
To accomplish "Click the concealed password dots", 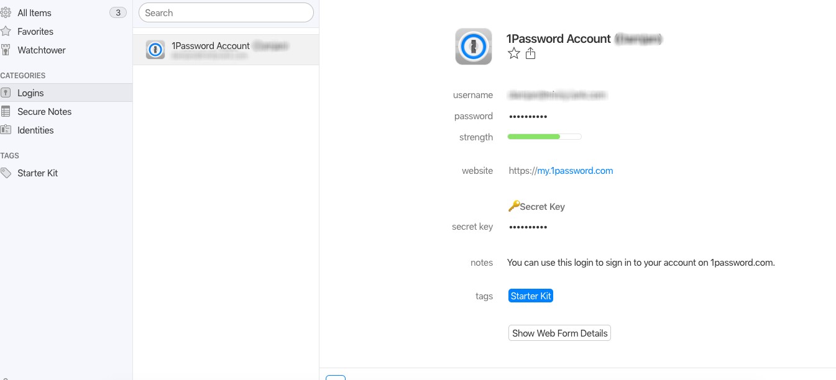I will (528, 116).
